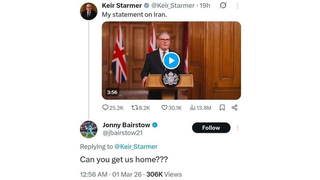
Task: Bookmark Keir Starmer's post
Action: (x=222, y=108)
